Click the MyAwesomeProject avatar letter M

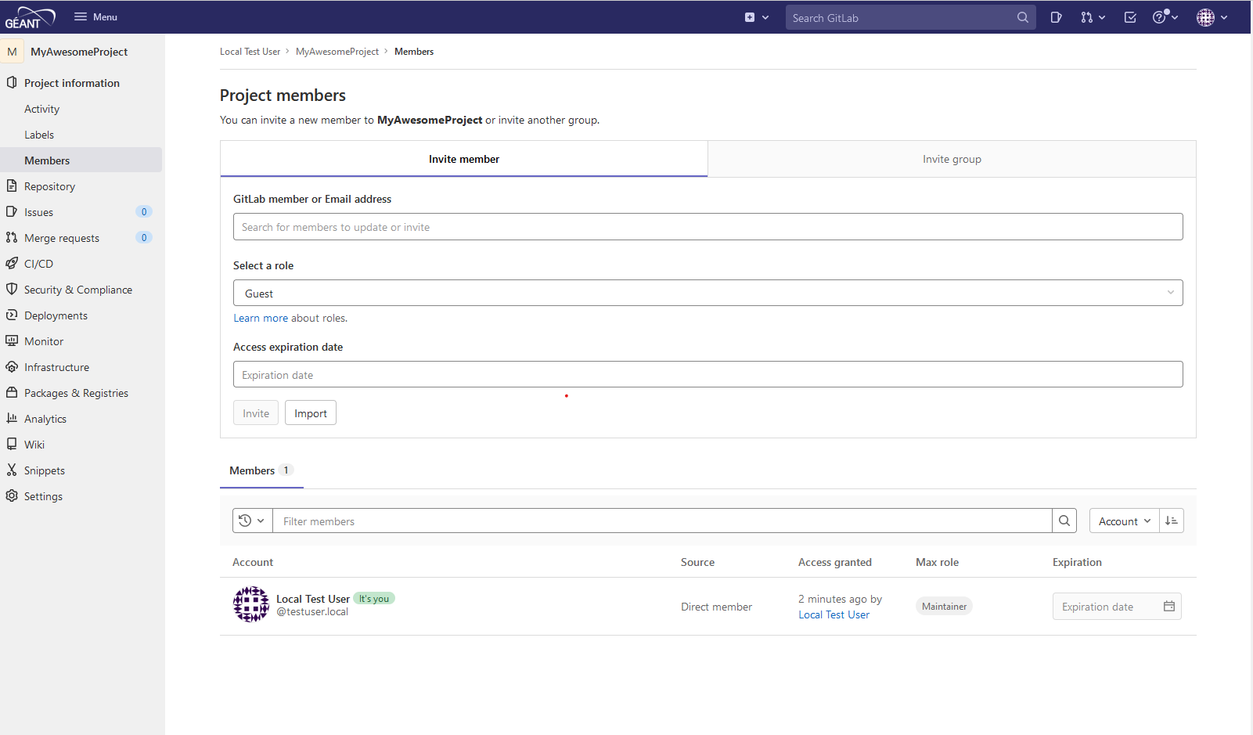[12, 52]
